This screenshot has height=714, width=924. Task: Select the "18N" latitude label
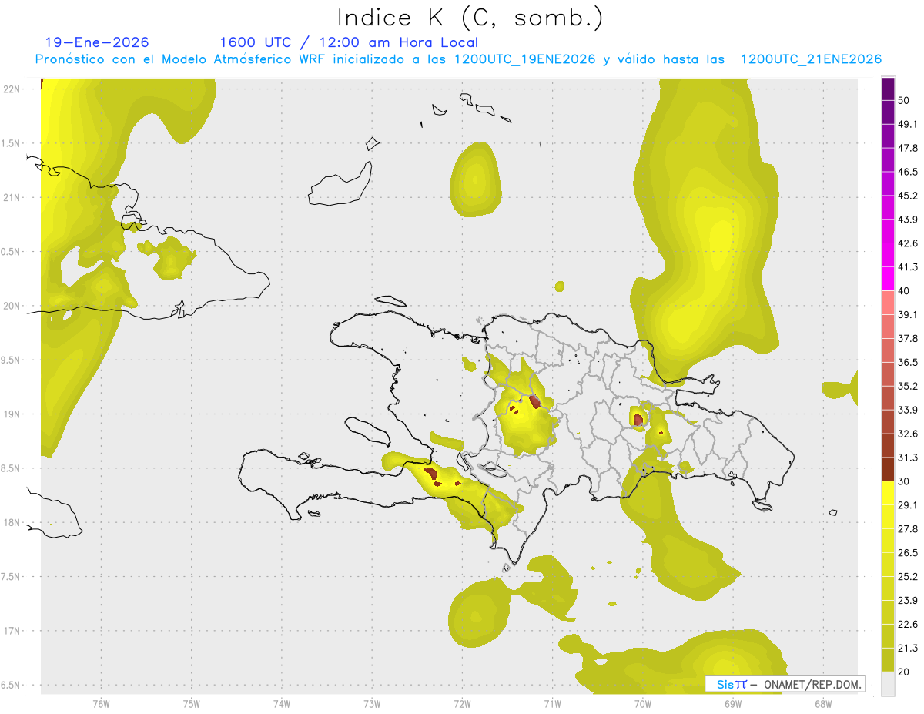click(11, 523)
